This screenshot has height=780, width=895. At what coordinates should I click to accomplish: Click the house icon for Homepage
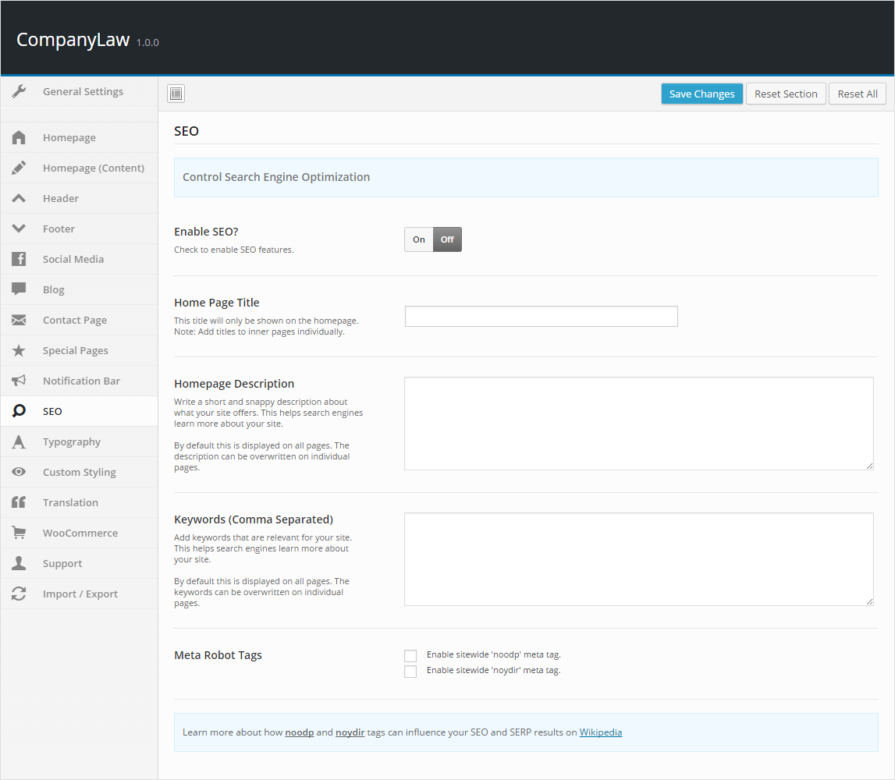coord(20,137)
